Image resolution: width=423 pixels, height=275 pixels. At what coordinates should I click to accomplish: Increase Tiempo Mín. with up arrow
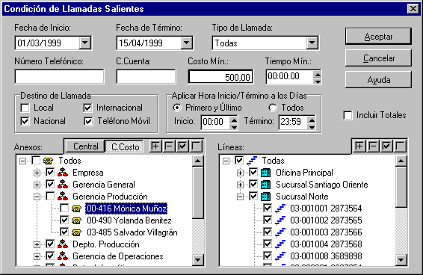318,74
